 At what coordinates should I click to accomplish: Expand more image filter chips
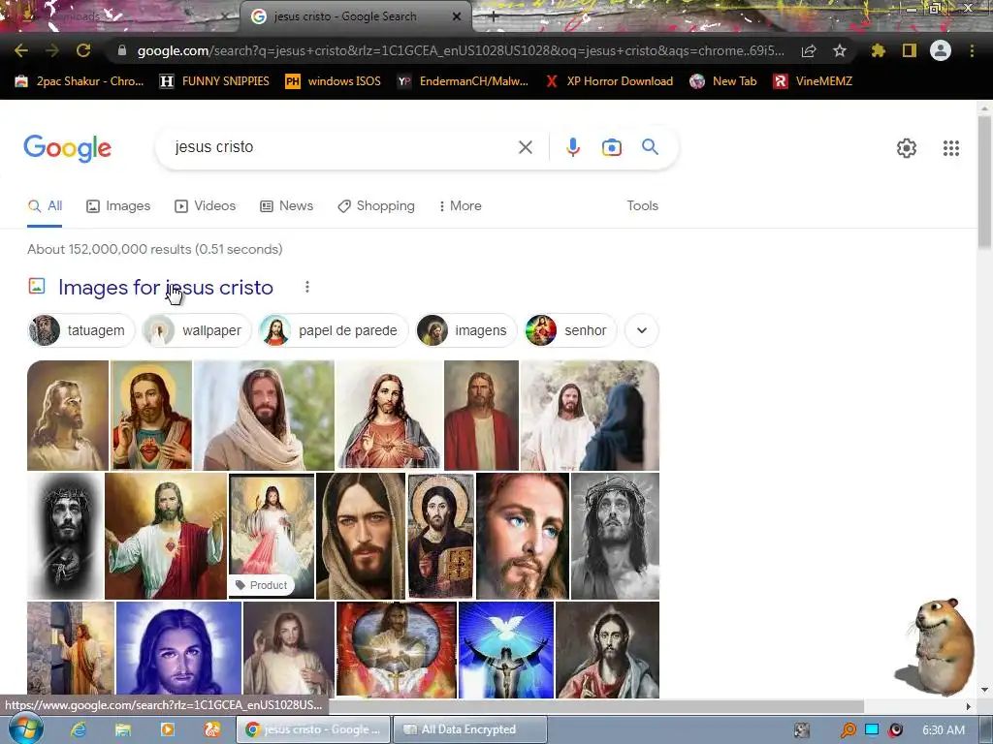click(x=642, y=330)
